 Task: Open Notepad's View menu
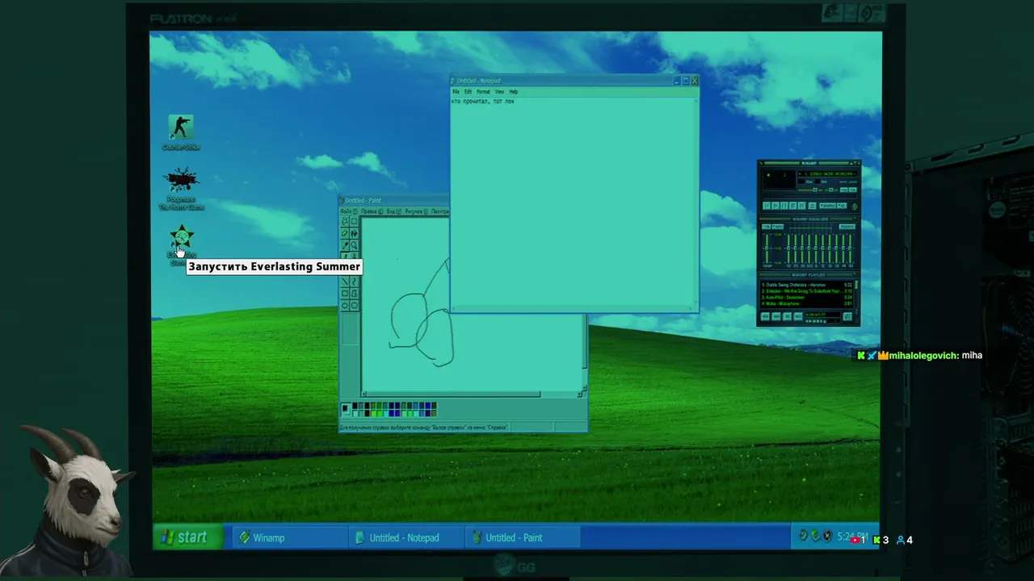499,92
